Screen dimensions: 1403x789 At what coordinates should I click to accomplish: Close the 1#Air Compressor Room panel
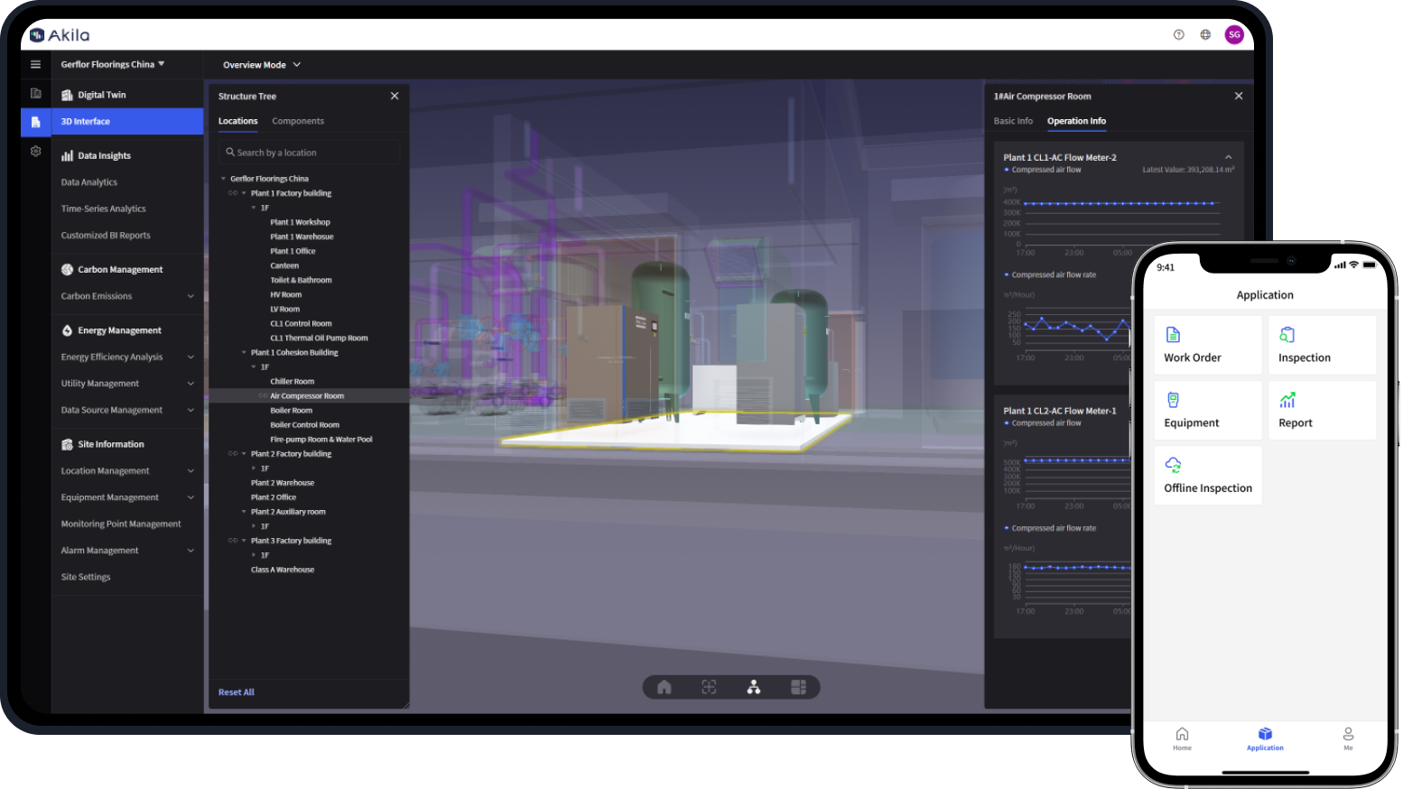coord(1239,96)
